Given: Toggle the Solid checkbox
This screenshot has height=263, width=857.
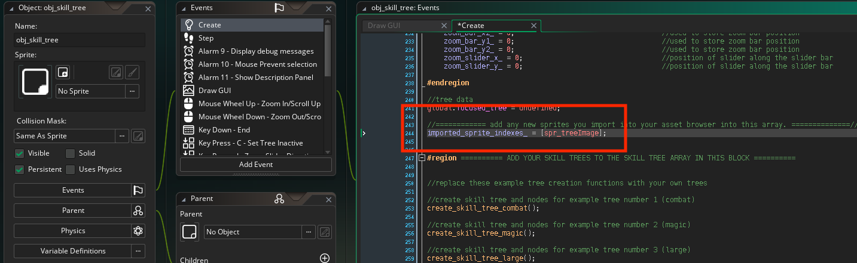Looking at the screenshot, I should tap(69, 153).
